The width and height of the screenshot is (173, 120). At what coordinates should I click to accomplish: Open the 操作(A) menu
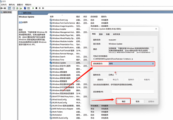click(12, 4)
